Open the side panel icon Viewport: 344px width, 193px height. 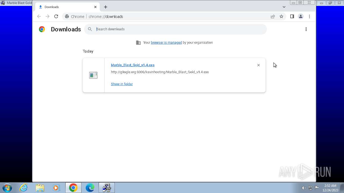click(292, 16)
